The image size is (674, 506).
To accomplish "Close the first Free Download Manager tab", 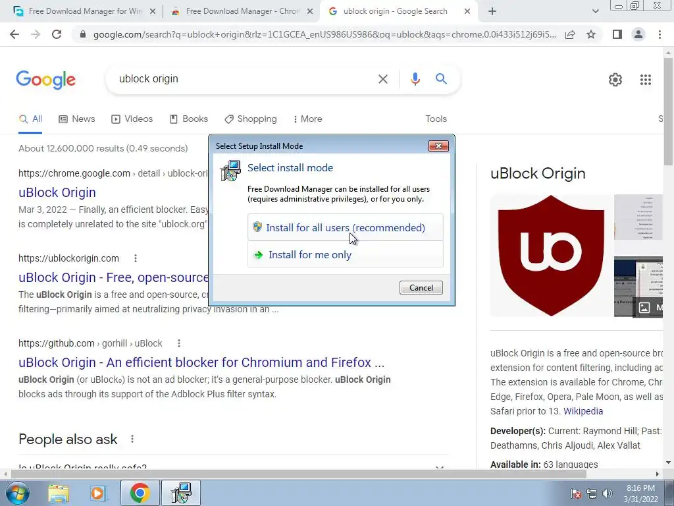I will (152, 12).
